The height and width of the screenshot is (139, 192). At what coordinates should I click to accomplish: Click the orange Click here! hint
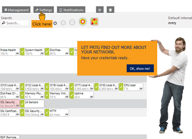[x=42, y=24]
